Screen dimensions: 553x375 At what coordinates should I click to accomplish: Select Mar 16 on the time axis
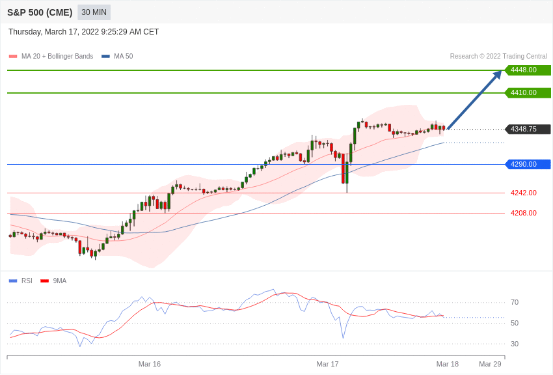pos(150,364)
